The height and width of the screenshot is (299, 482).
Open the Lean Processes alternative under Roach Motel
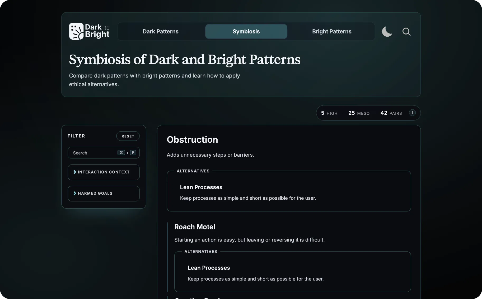208,268
